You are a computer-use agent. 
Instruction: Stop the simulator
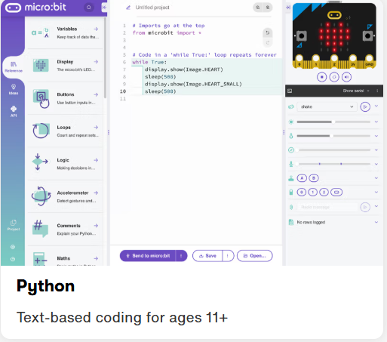click(x=322, y=77)
